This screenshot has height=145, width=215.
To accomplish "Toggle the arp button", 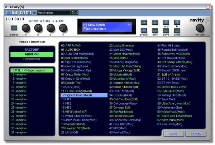I will (x=166, y=22).
